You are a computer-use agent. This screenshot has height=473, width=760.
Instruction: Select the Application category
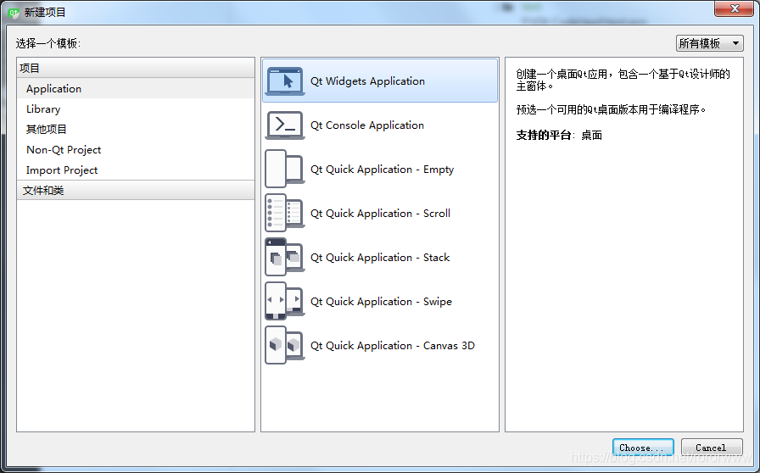[135, 89]
